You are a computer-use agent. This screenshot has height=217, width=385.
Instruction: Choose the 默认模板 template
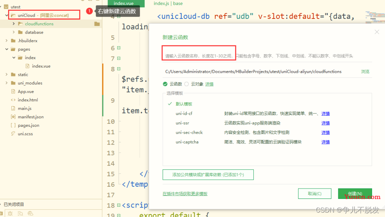tap(184, 104)
